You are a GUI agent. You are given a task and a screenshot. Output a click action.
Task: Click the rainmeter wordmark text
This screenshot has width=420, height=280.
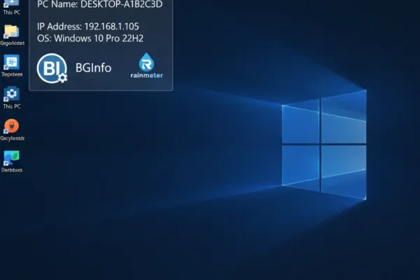(147, 76)
